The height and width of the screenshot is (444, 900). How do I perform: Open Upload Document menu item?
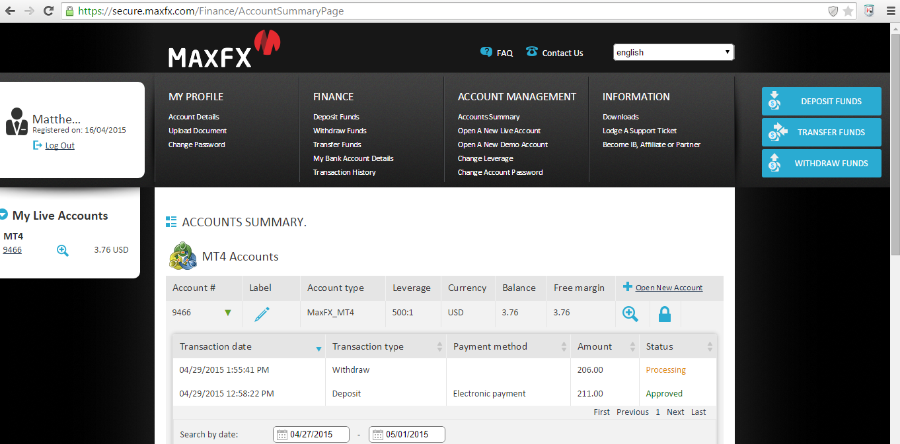(x=198, y=131)
